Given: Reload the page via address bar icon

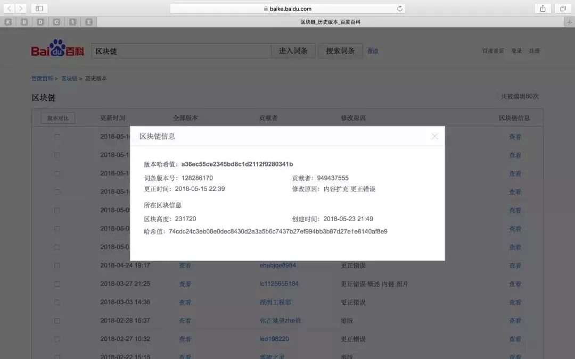Looking at the screenshot, I should pos(399,9).
